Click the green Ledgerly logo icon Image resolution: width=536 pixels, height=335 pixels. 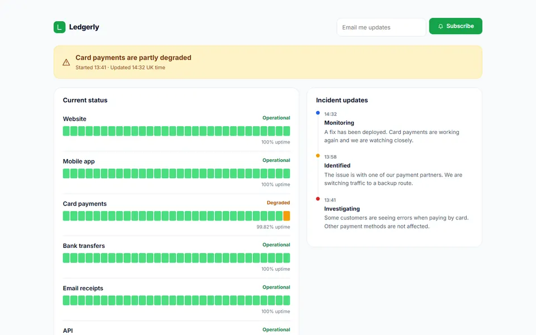coord(60,27)
